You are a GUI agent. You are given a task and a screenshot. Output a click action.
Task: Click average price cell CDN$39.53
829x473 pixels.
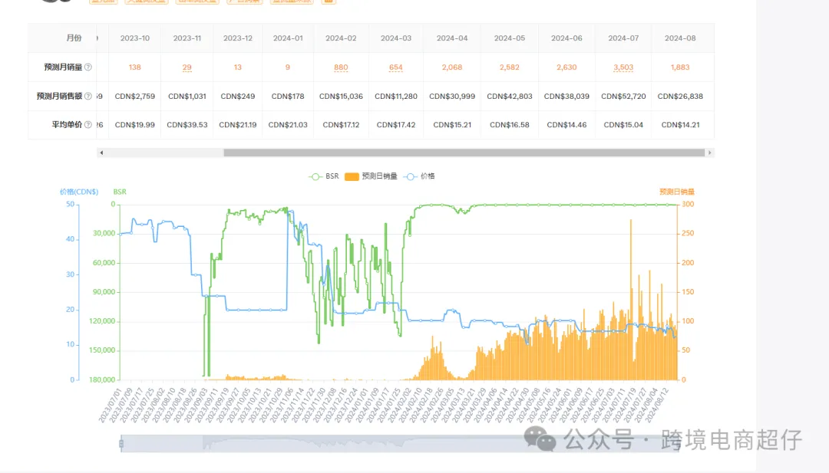coord(187,125)
